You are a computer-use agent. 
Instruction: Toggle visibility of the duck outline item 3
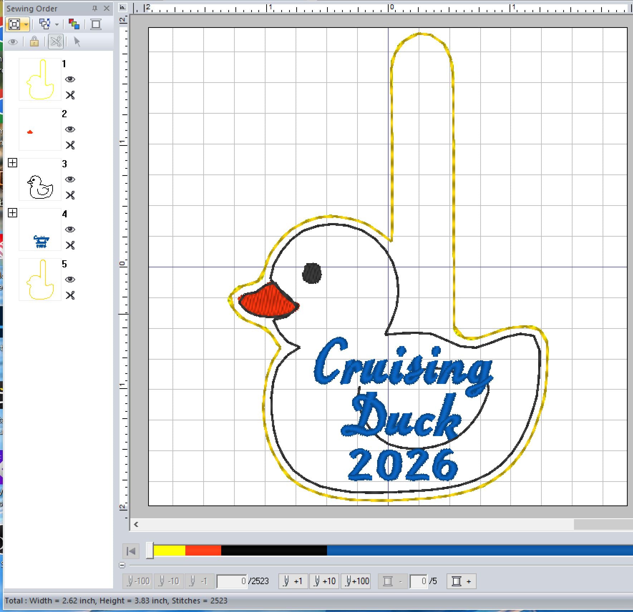pyautogui.click(x=70, y=180)
